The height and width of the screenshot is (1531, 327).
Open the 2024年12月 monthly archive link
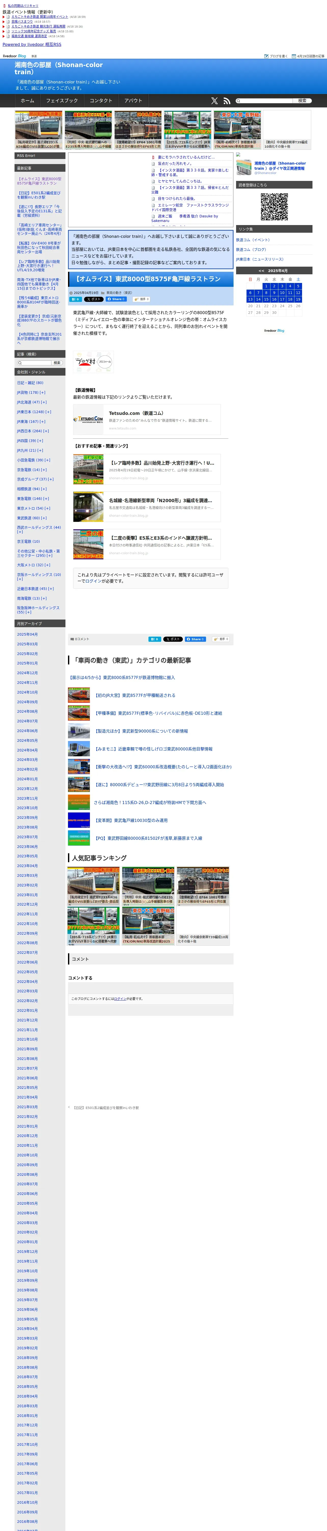pyautogui.click(x=27, y=673)
